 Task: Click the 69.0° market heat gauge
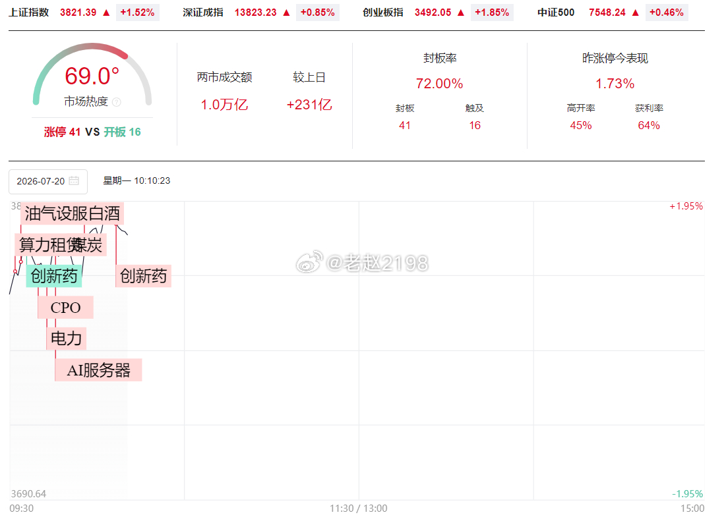[x=92, y=75]
